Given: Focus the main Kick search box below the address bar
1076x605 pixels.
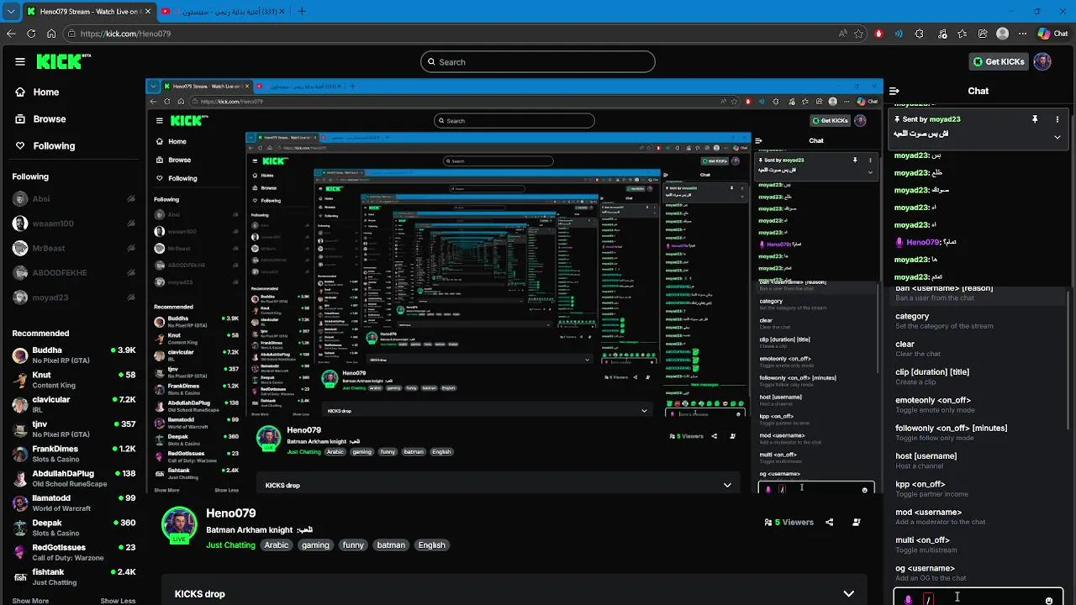Looking at the screenshot, I should [538, 61].
